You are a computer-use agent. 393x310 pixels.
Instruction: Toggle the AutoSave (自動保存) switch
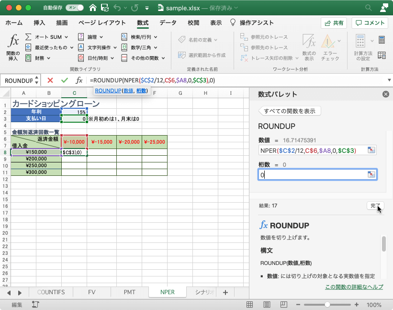[75, 8]
